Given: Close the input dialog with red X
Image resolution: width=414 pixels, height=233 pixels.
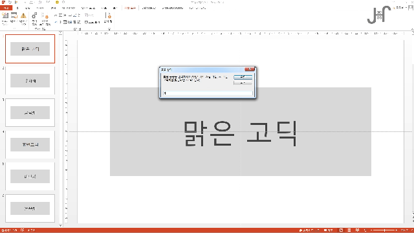Looking at the screenshot, I should pos(250,69).
